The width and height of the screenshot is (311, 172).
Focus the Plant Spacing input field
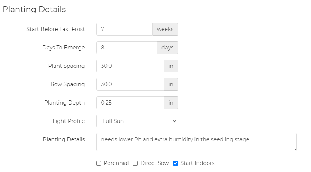point(130,66)
